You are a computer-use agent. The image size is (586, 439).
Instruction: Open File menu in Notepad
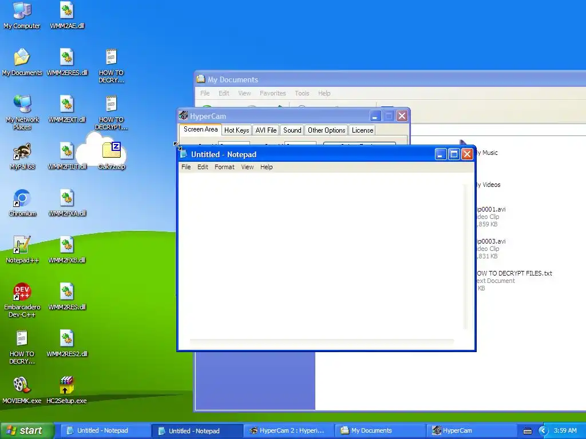(186, 167)
